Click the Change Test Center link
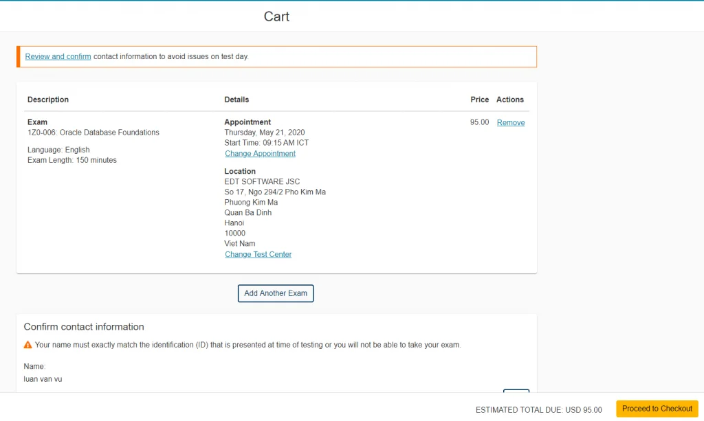The height and width of the screenshot is (421, 704). (258, 254)
